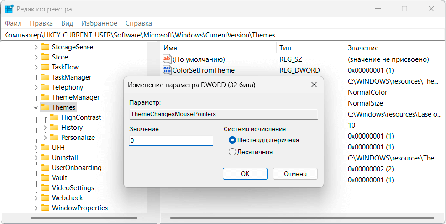Viewport: 446px width, 224px height.
Task: Open the Правка menu
Action: click(x=42, y=23)
